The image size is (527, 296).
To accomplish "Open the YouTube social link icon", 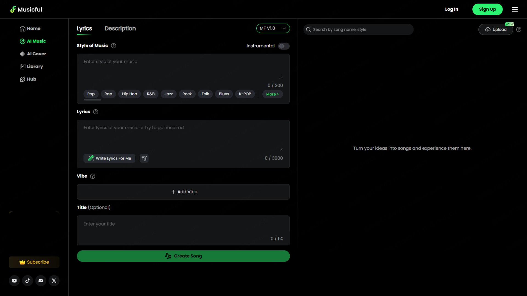I will (14, 281).
